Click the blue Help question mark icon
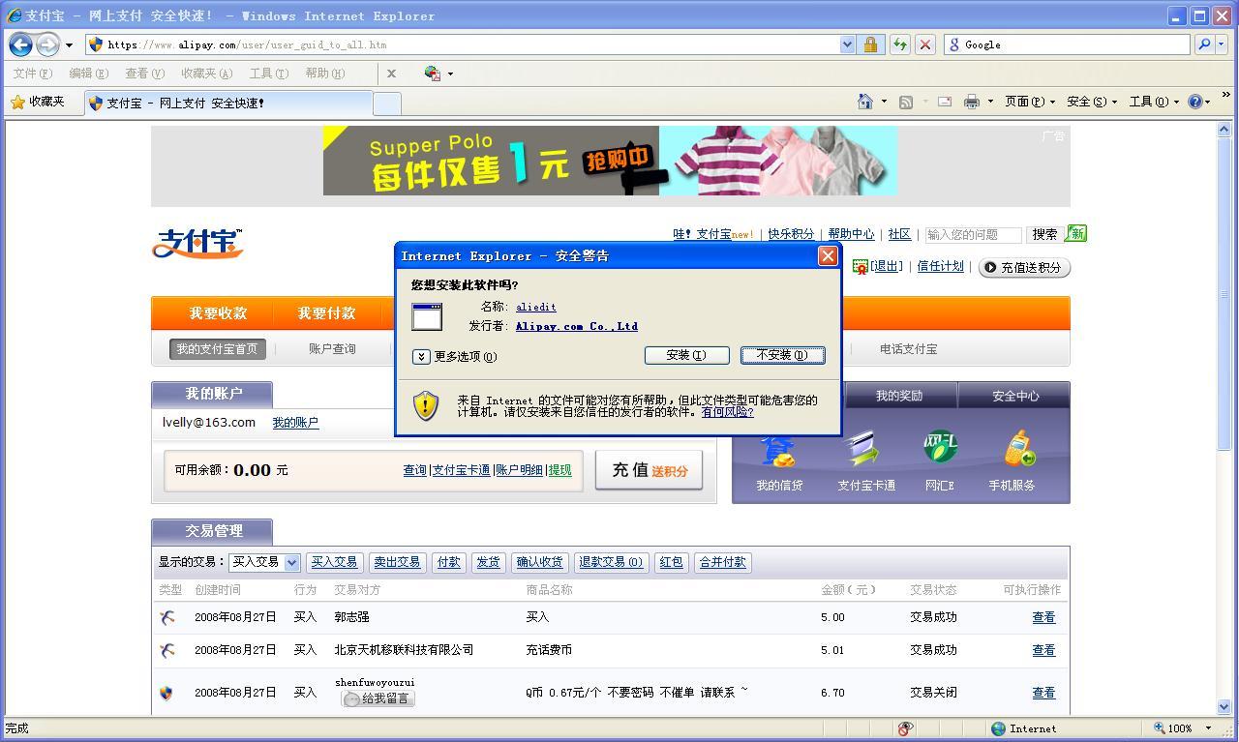The width and height of the screenshot is (1239, 742). [1195, 102]
